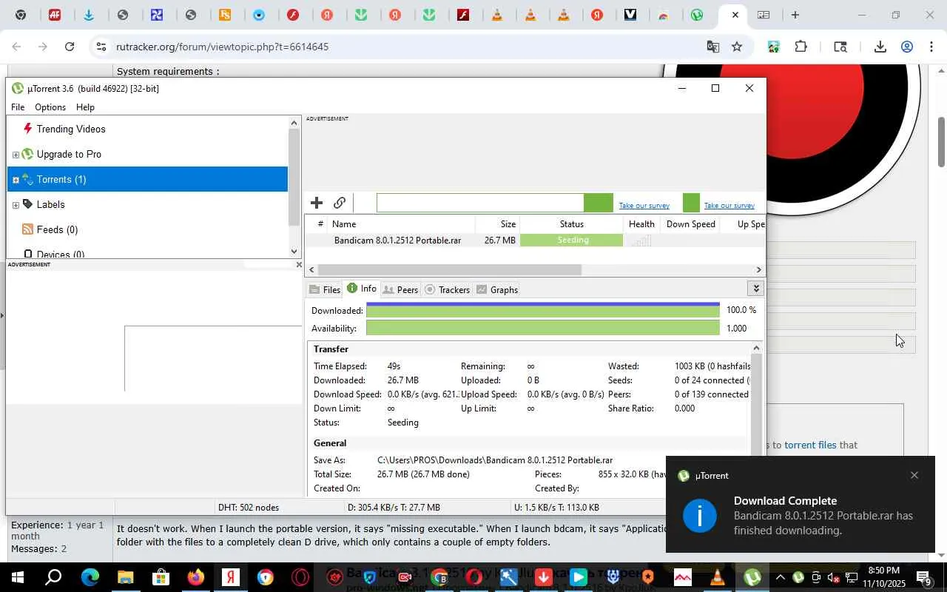This screenshot has width=947, height=592.
Task: Switch to the Peers tab
Action: pyautogui.click(x=400, y=289)
